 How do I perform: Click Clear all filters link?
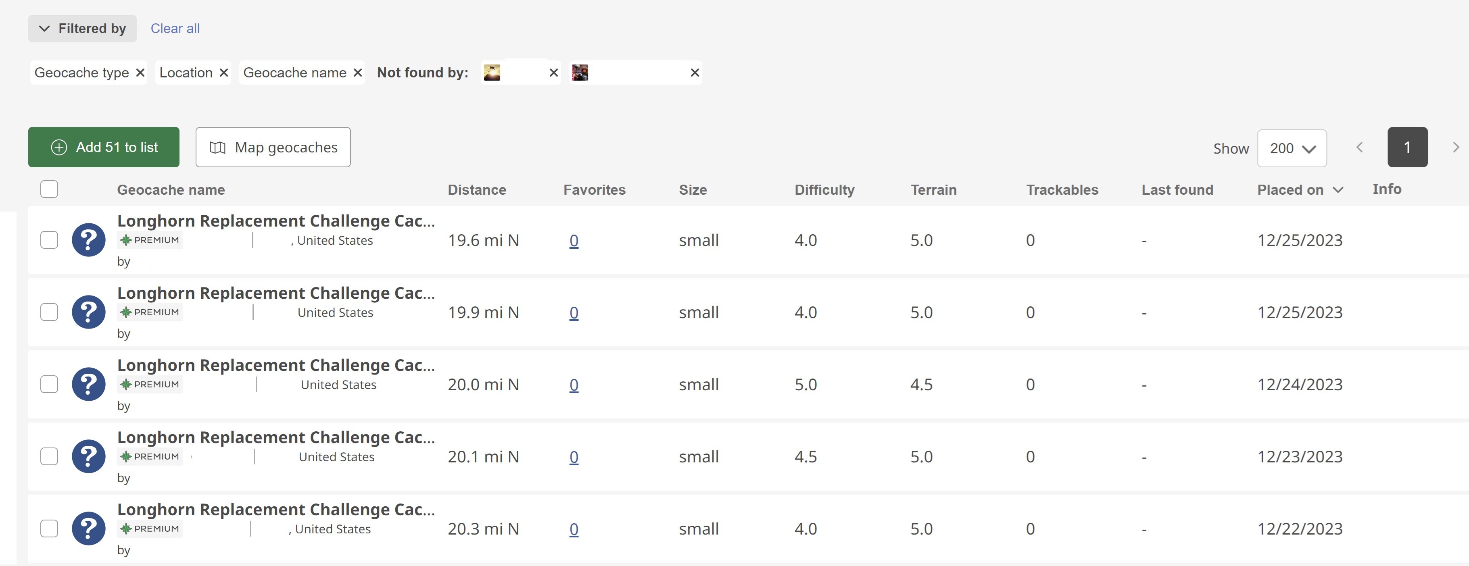pyautogui.click(x=175, y=29)
